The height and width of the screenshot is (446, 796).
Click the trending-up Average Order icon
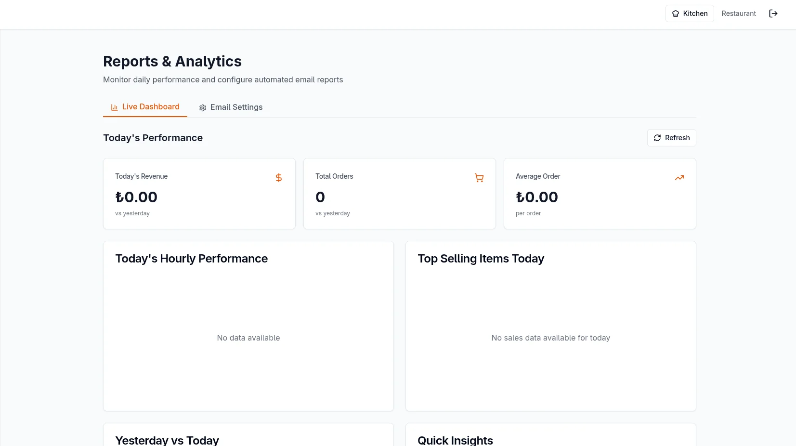pos(679,178)
